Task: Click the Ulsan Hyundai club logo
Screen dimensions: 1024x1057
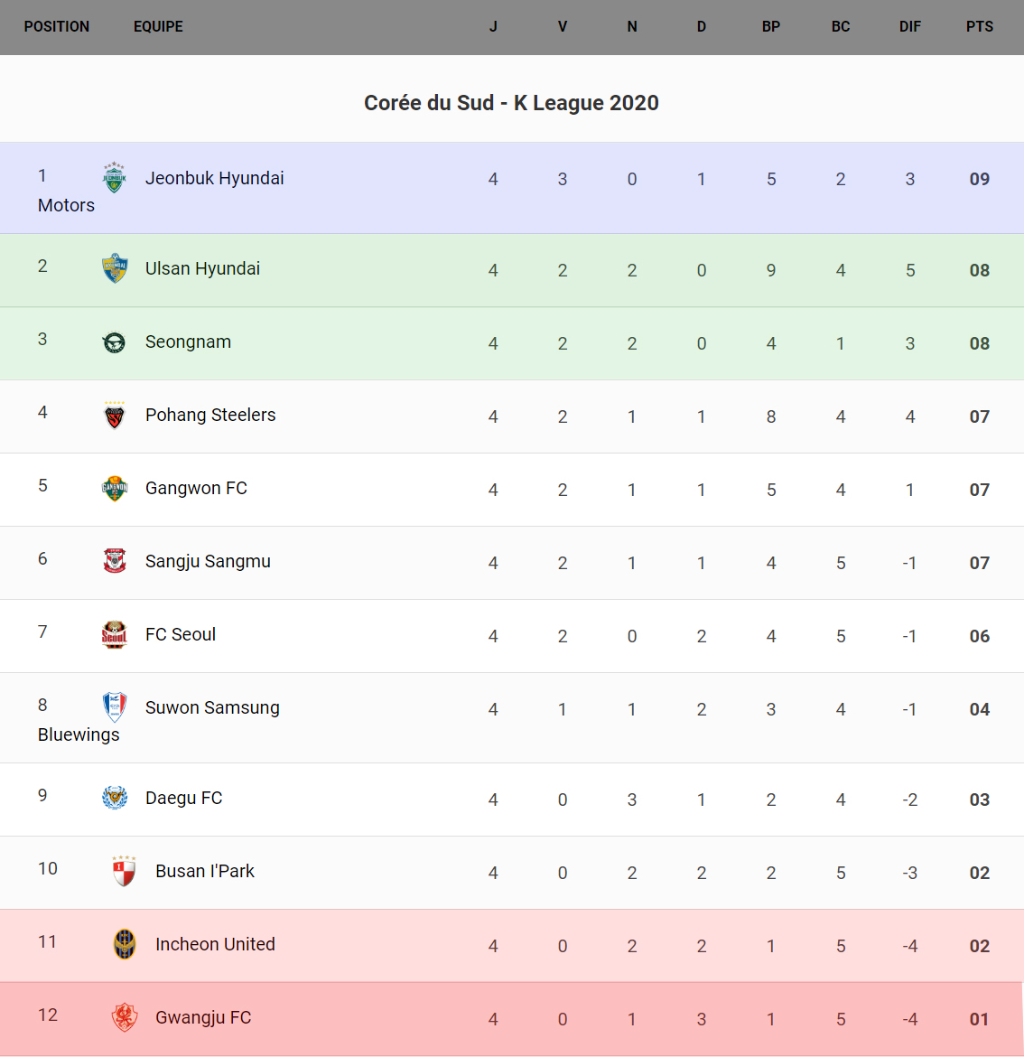Action: click(114, 268)
